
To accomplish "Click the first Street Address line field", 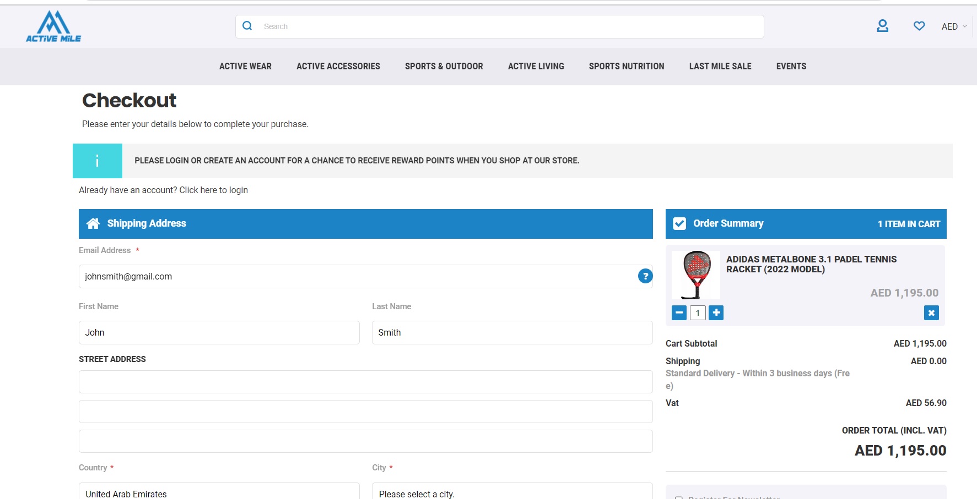I will tap(366, 382).
